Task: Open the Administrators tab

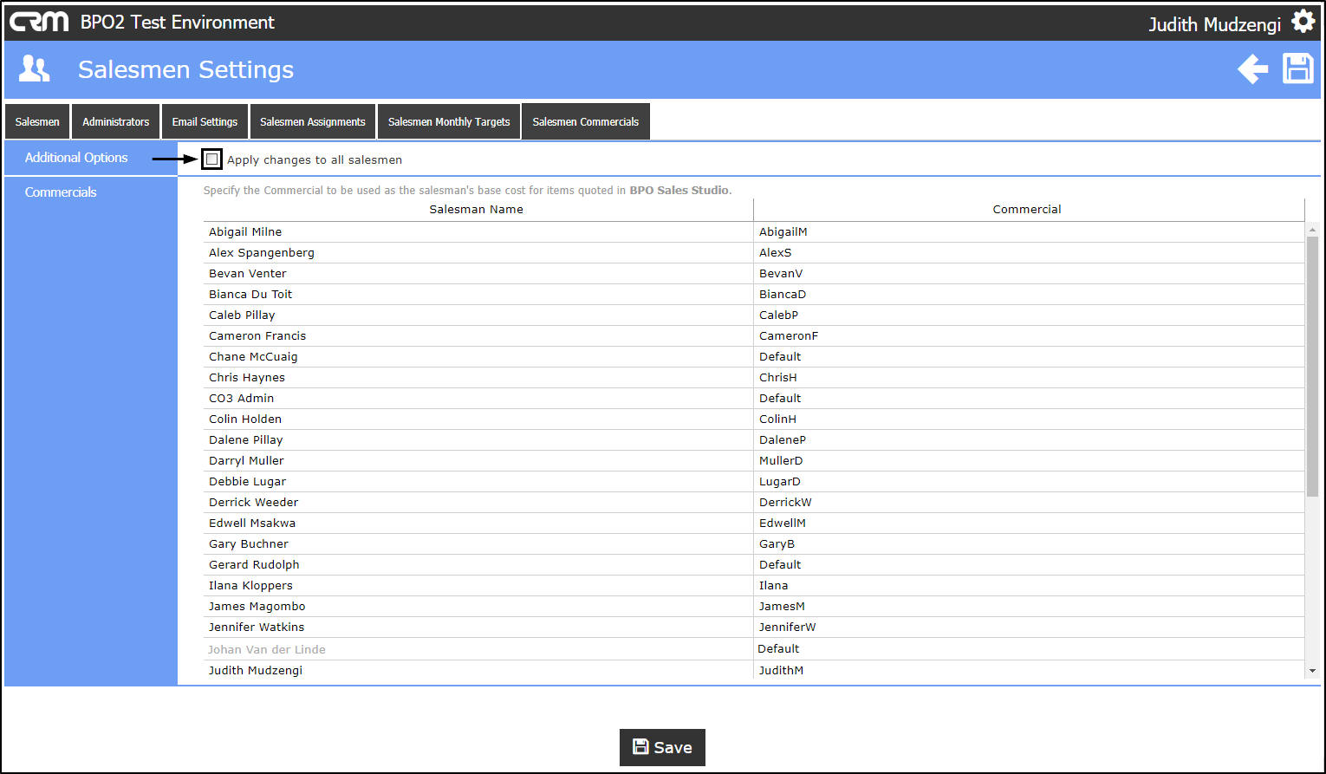Action: pos(115,121)
